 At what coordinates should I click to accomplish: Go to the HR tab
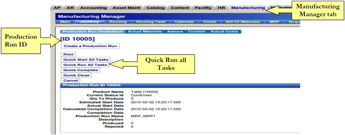click(221, 8)
